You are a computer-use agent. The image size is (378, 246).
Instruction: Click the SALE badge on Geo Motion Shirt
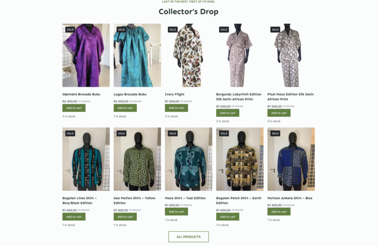(x=122, y=133)
